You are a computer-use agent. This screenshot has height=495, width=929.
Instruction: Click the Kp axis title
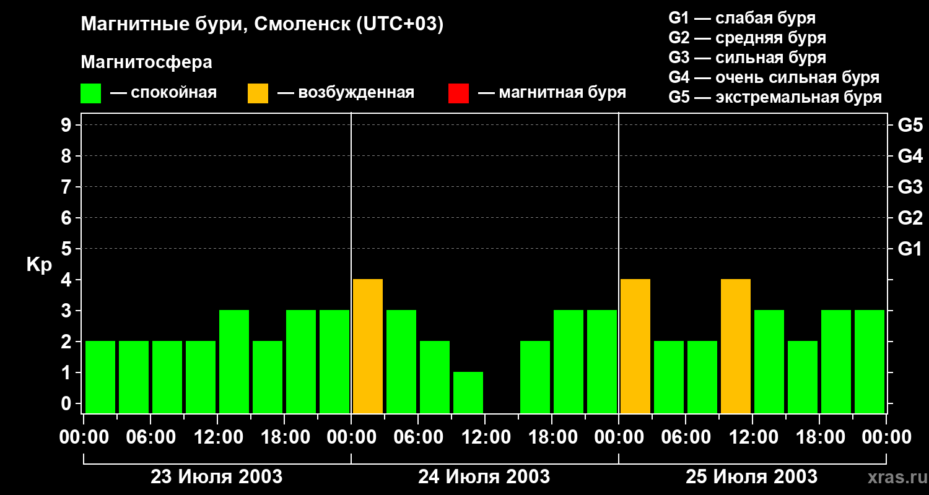[x=39, y=265]
